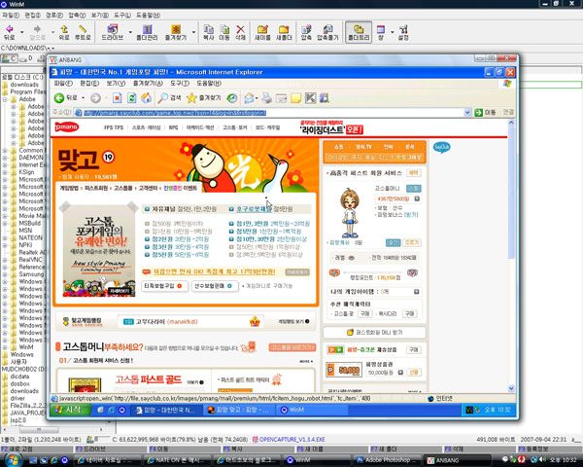Image resolution: width=583 pixels, height=467 pixels.
Task: Click the 호구로봇채널 channel link
Action: click(x=255, y=209)
